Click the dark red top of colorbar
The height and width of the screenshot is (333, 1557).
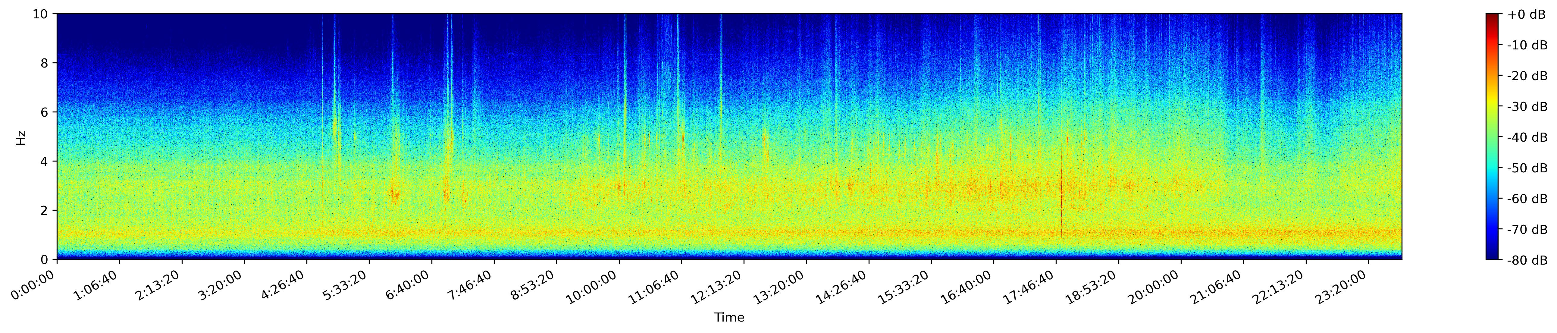click(1493, 17)
